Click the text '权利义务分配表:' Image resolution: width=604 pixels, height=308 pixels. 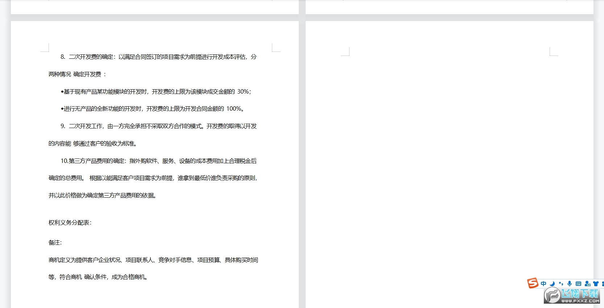(70, 223)
